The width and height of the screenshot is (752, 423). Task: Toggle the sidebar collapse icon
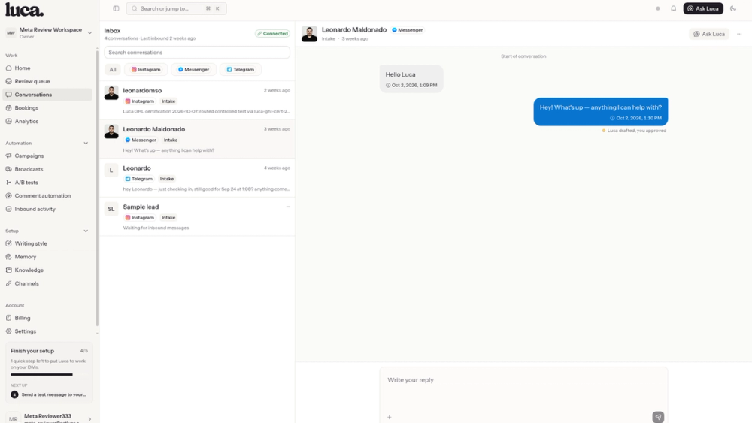tap(116, 8)
